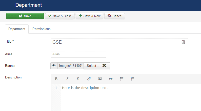Viewport: 201px width, 111px height.
Task: Click the description text in editor
Action: [x=85, y=88]
